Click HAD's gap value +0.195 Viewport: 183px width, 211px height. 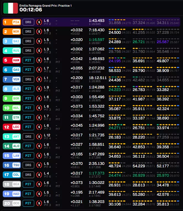[76, 192]
